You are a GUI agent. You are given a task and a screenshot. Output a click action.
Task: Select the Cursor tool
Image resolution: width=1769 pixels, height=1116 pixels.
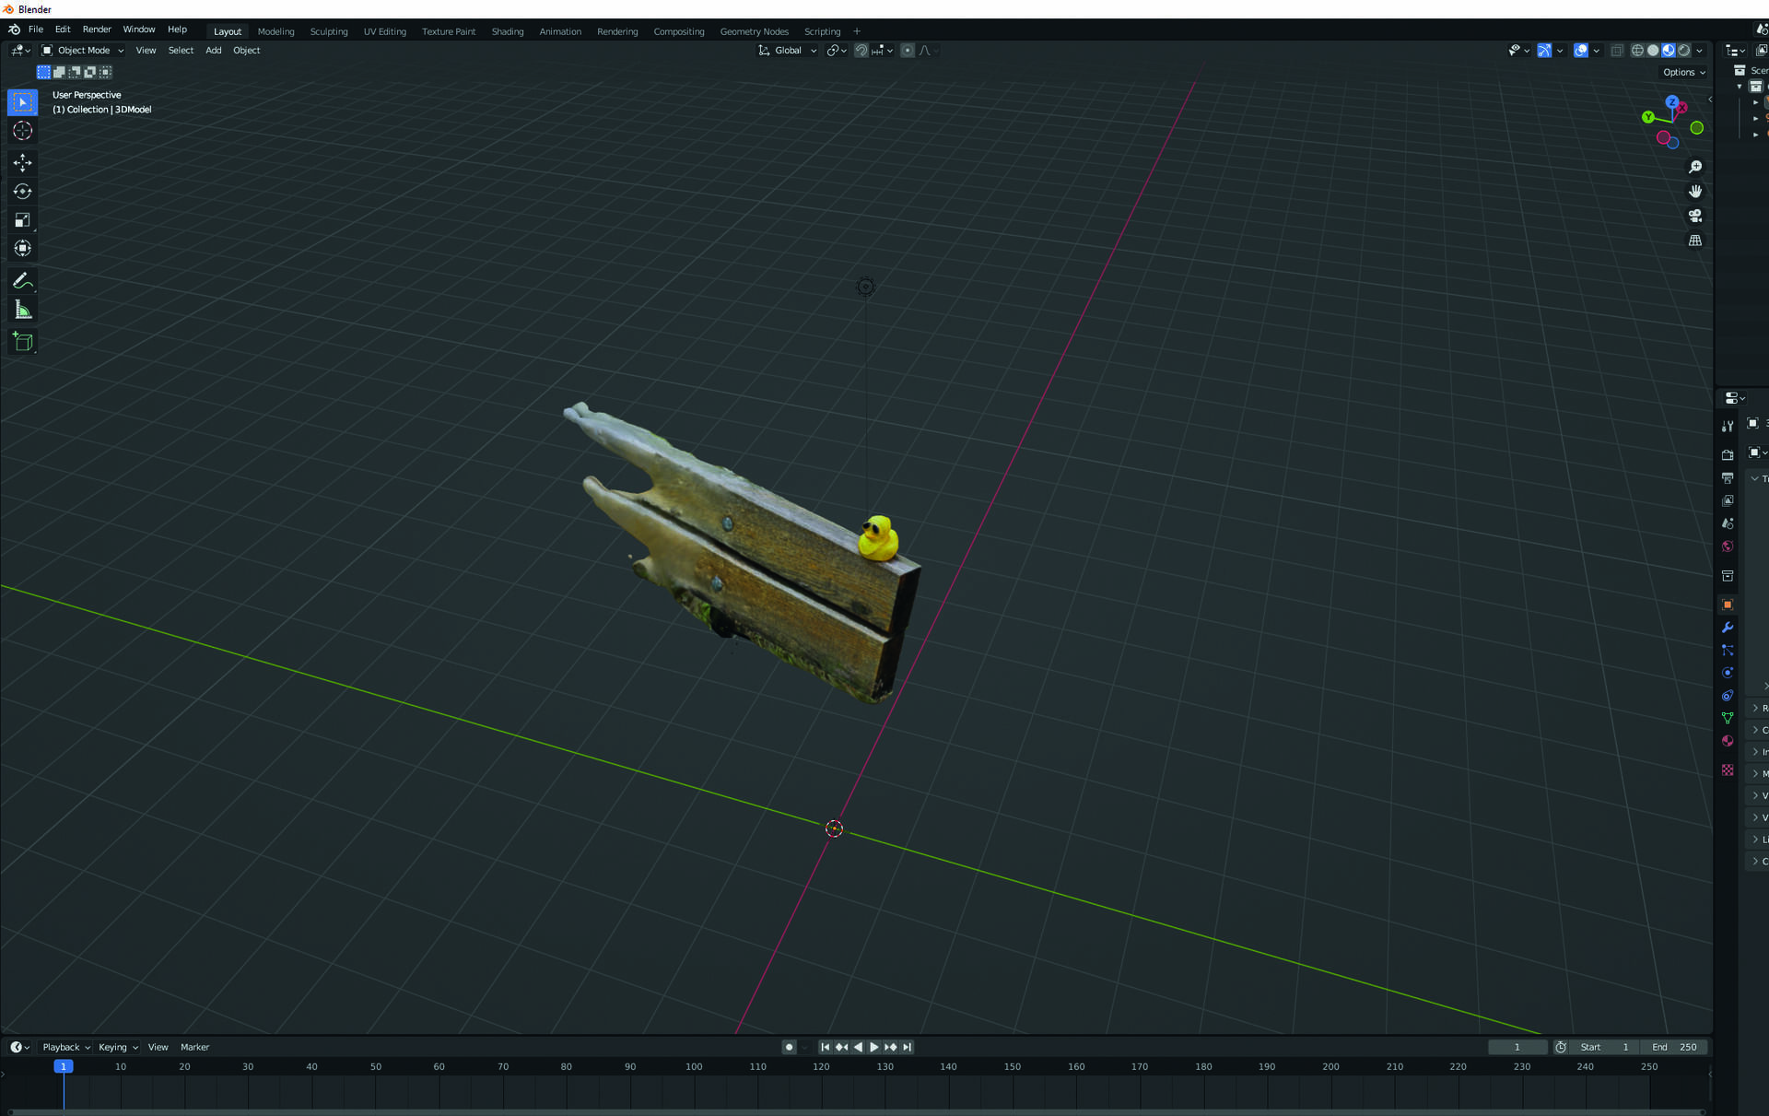(22, 131)
